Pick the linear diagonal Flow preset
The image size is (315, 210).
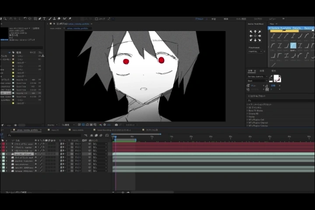273,65
